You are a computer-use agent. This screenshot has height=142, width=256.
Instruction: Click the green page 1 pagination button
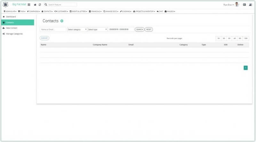click(x=245, y=68)
